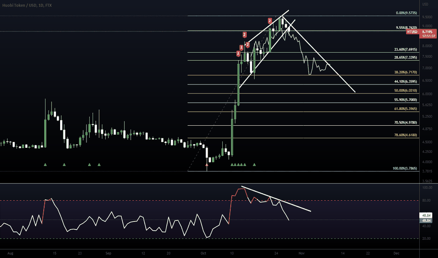Click the 10 date label on time axis
Viewport: 438px width, 258px height.
pyautogui.click(x=232, y=253)
